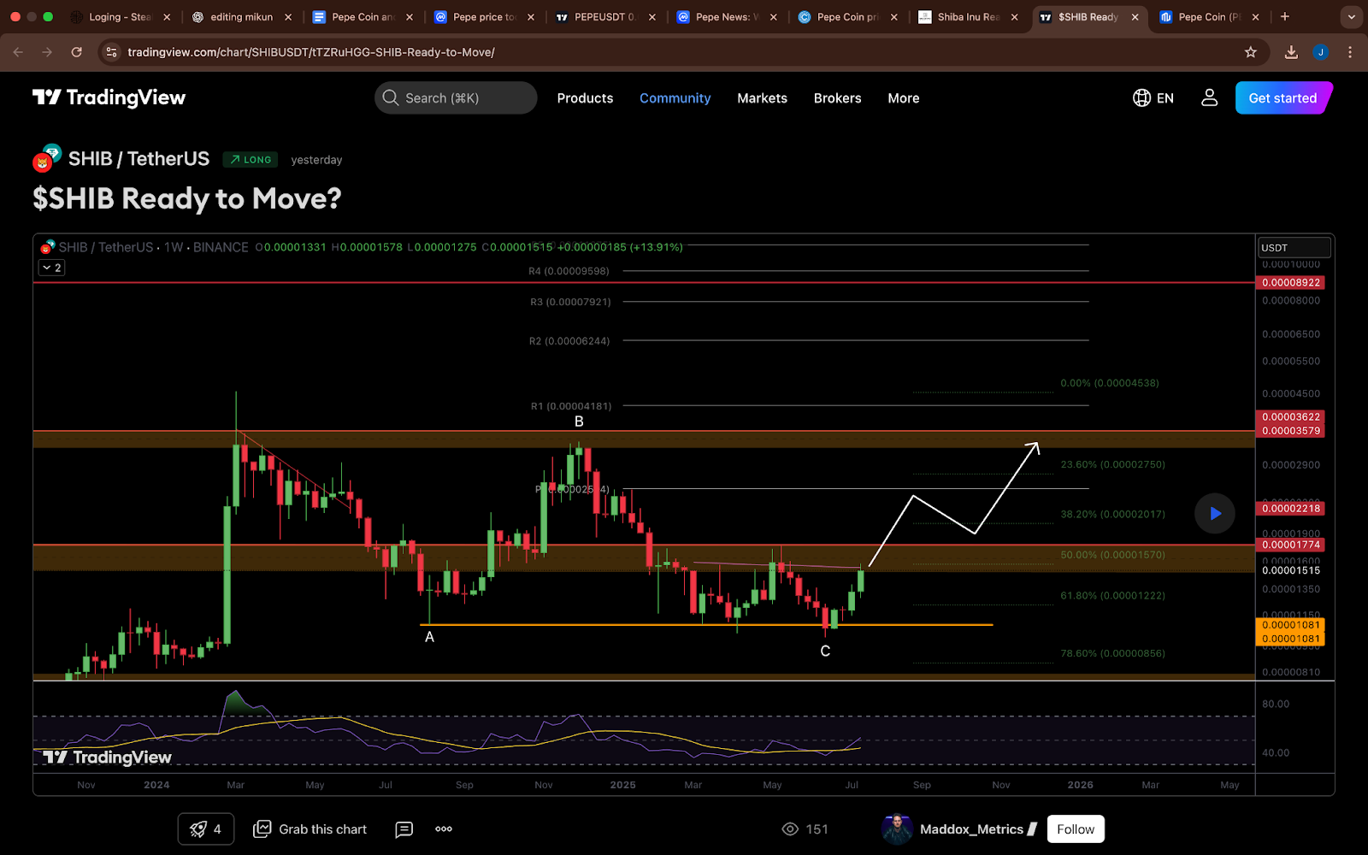
Task: Click the 0.00001515 current price label
Action: coord(1291,570)
